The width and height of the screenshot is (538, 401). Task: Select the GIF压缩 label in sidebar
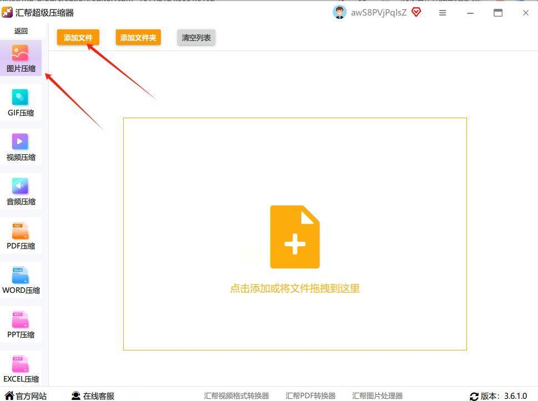pyautogui.click(x=21, y=113)
